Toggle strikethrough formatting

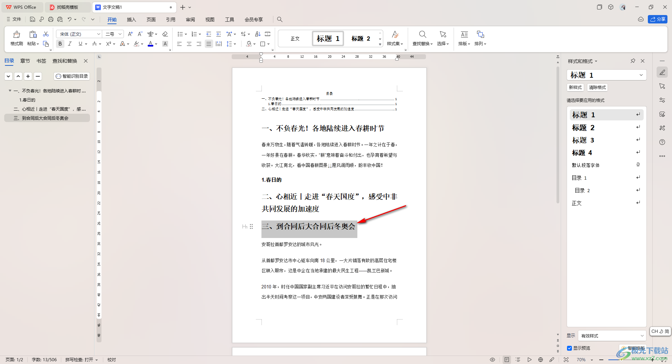pyautogui.click(x=94, y=44)
